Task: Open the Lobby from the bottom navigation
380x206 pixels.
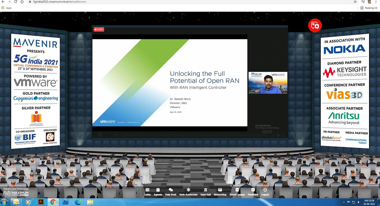Action: (x=147, y=192)
